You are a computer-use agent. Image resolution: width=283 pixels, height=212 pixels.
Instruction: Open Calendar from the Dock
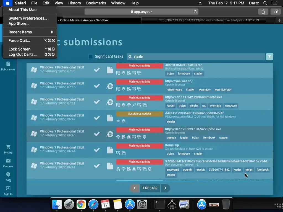[x=105, y=204]
